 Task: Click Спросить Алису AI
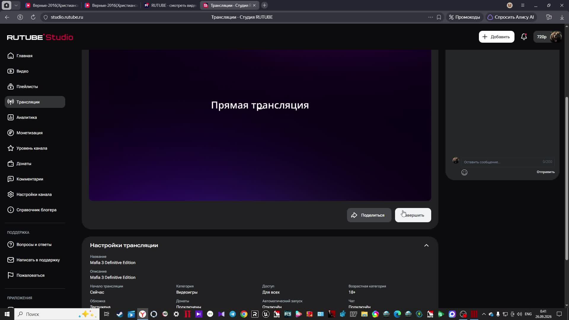511,17
